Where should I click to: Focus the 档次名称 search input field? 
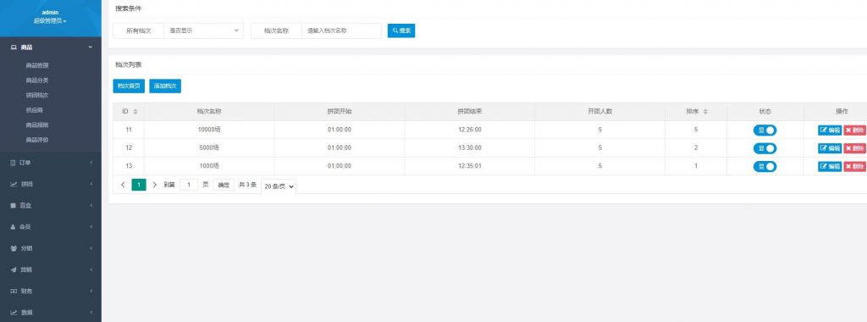(342, 31)
